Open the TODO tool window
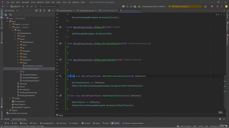This screenshot has width=229, height=128. [33, 123]
